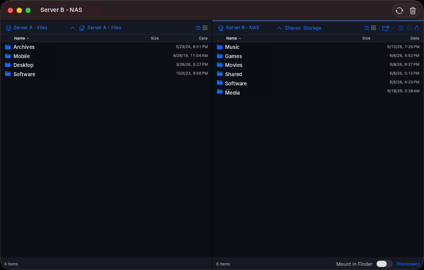The width and height of the screenshot is (424, 270).
Task: Click the Shared folder name
Action: pyautogui.click(x=234, y=74)
